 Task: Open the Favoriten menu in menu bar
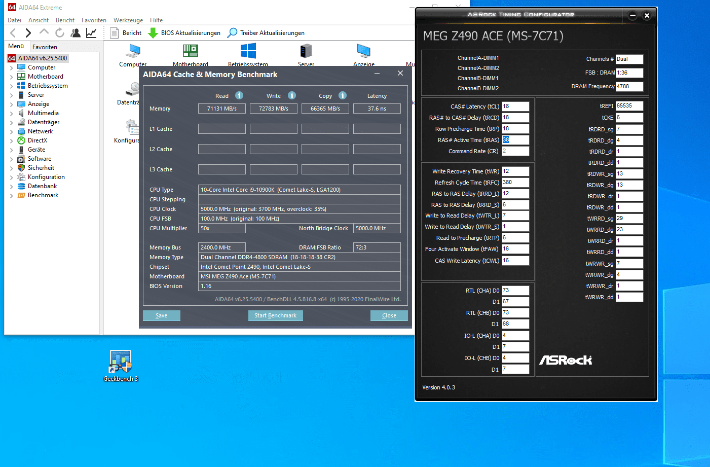94,20
